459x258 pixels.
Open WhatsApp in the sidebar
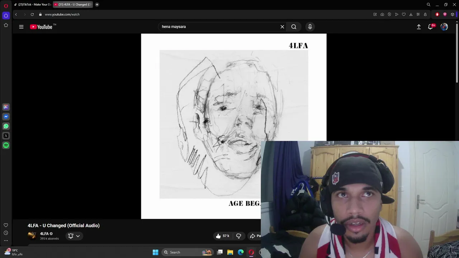pyautogui.click(x=6, y=126)
